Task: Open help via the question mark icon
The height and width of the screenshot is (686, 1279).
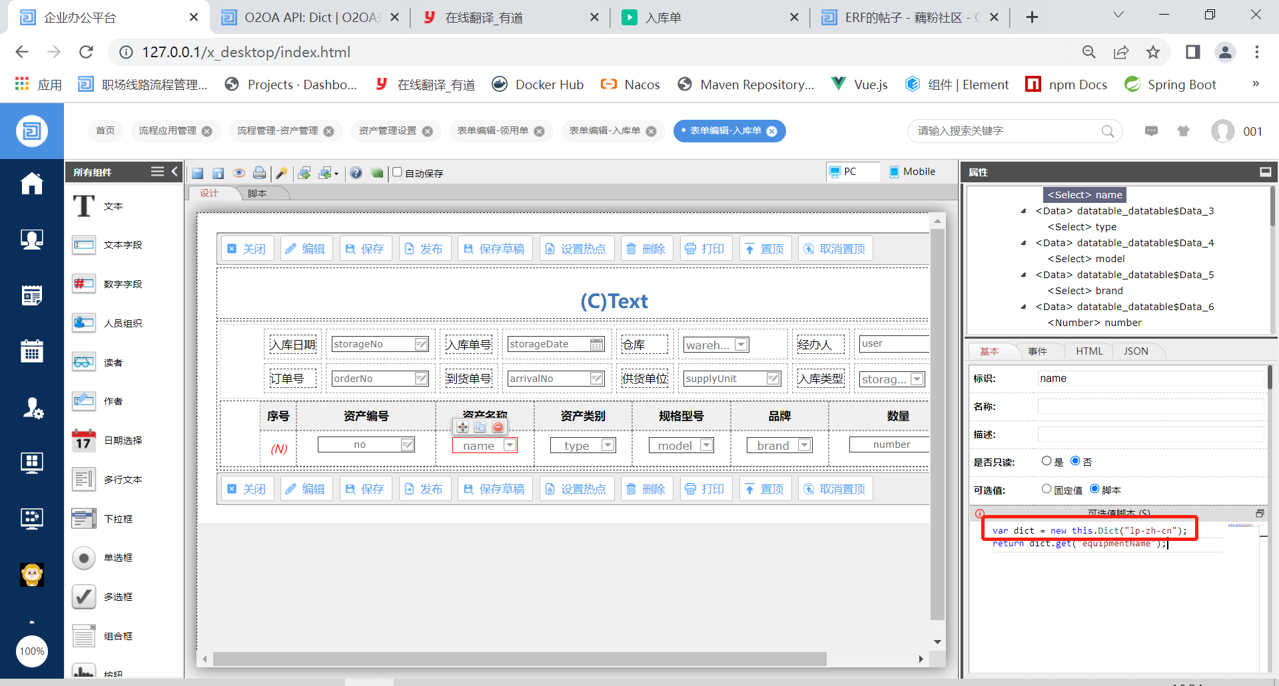Action: tap(356, 173)
